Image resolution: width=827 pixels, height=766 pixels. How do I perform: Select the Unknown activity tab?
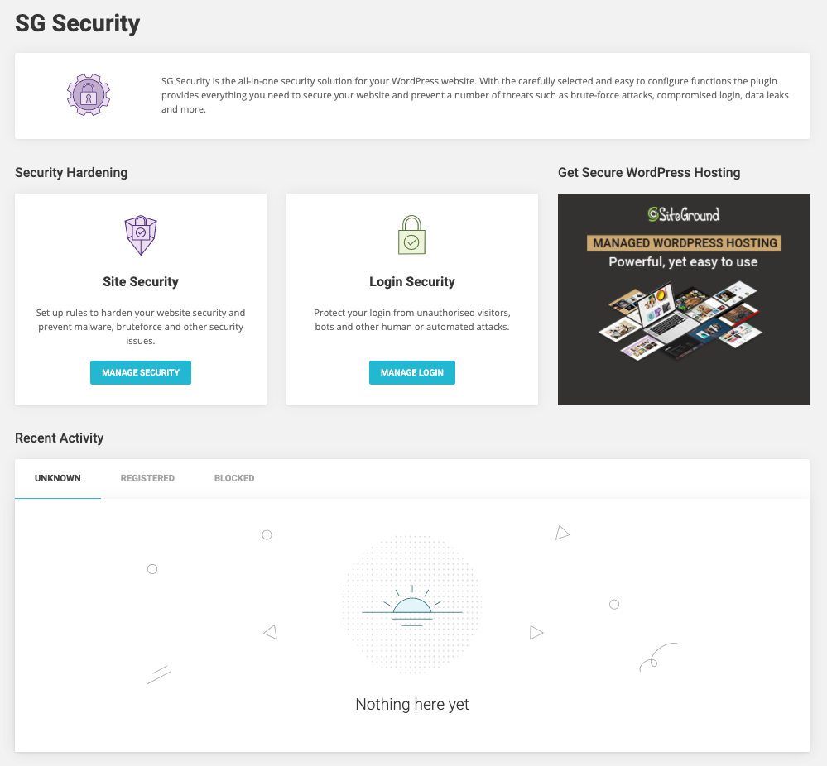click(x=58, y=478)
